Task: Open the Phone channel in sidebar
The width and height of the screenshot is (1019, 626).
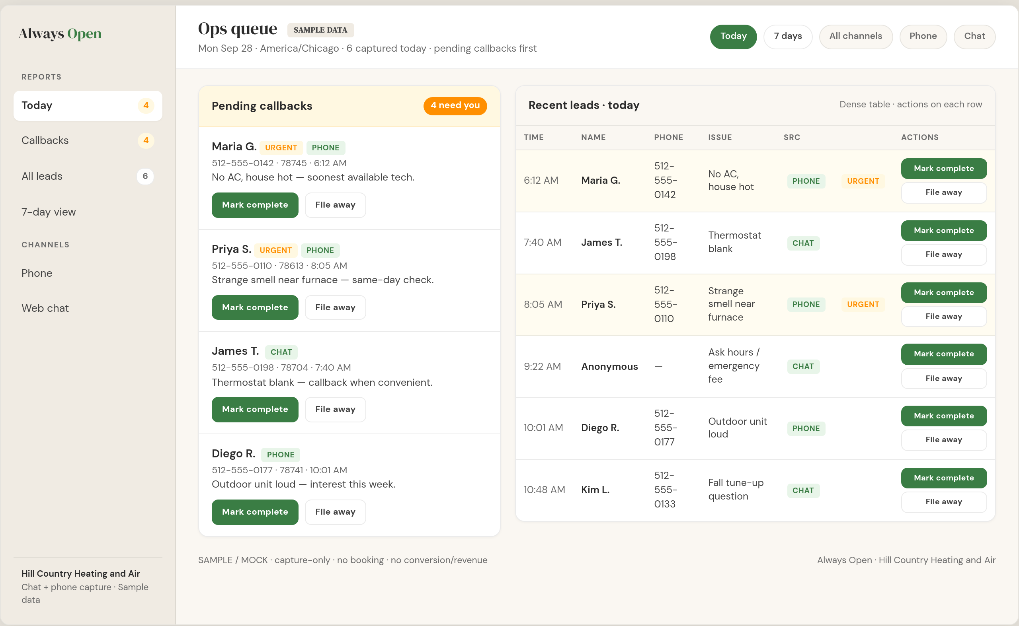Action: [x=88, y=273]
